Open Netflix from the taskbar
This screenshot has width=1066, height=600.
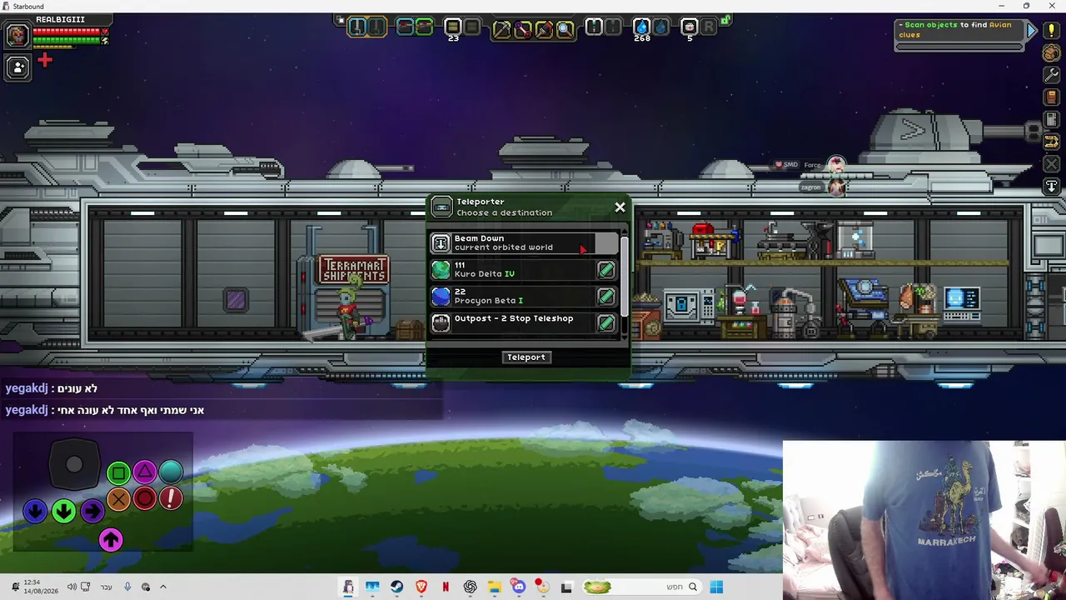(446, 587)
